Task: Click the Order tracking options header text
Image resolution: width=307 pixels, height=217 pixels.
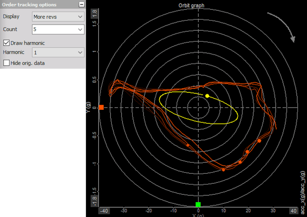Action: 29,5
